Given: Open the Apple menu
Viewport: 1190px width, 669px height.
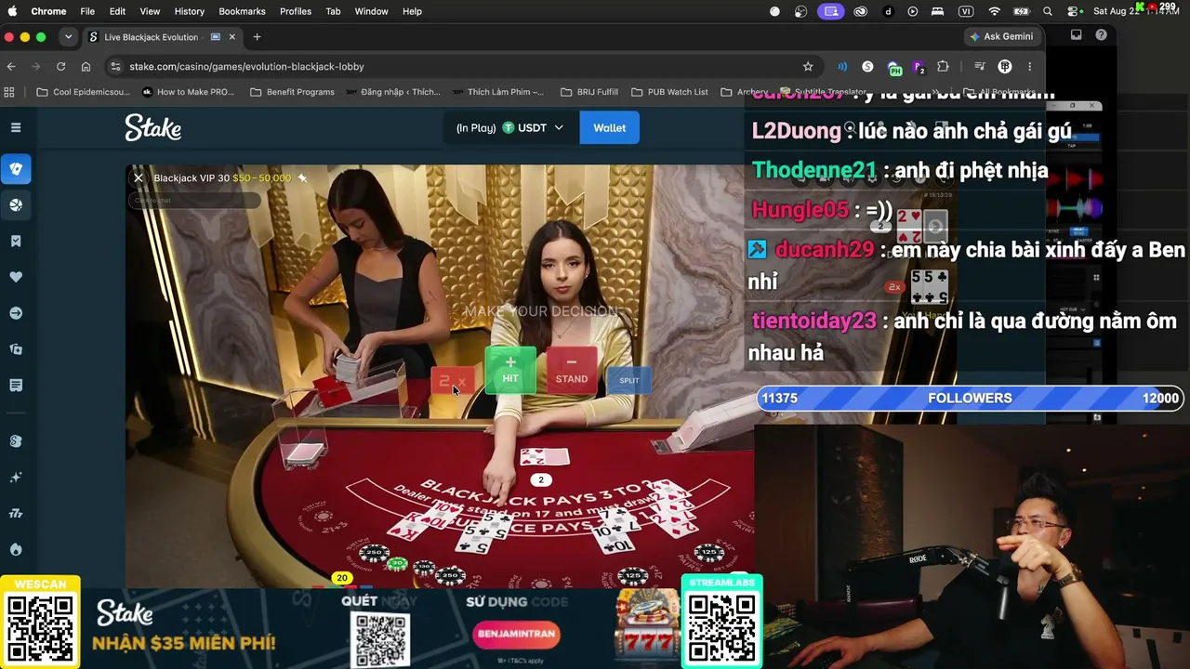Looking at the screenshot, I should point(13,11).
